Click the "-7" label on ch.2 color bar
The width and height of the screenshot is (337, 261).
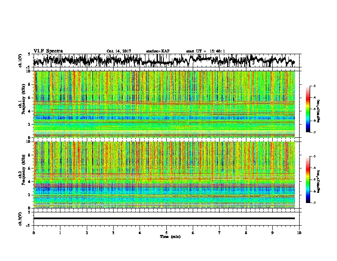coord(314,203)
